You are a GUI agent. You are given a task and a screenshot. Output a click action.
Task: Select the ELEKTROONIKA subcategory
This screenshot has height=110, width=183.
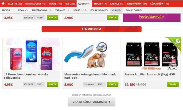pyautogui.click(x=42, y=10)
